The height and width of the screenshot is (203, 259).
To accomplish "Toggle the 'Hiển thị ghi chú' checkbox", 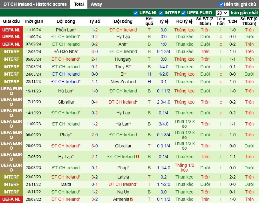I will (221, 4).
